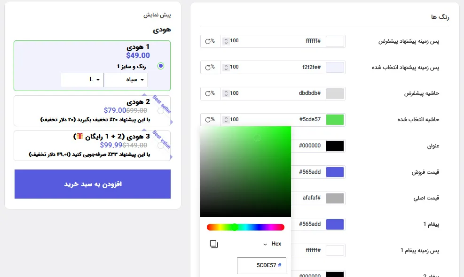Click the ffffff# hex field of default background
The width and height of the screenshot is (464, 277).
[313, 41]
